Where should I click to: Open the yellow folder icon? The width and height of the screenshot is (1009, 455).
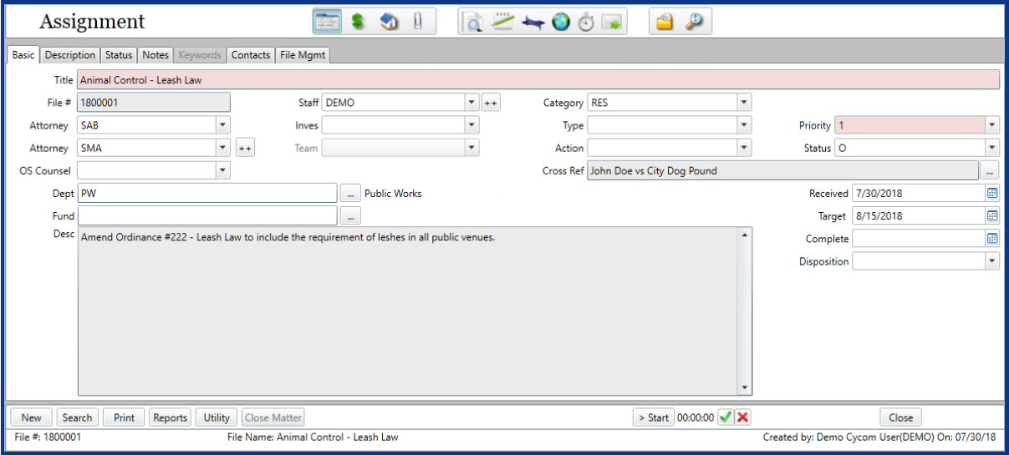[665, 23]
